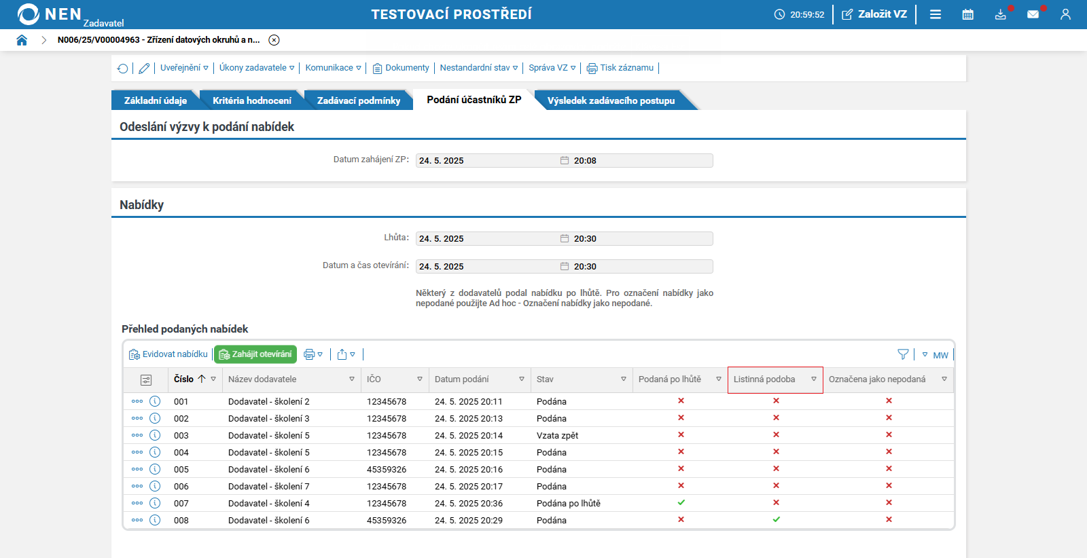1087x558 pixels.
Task: Click the Založit VZ button
Action: (874, 14)
